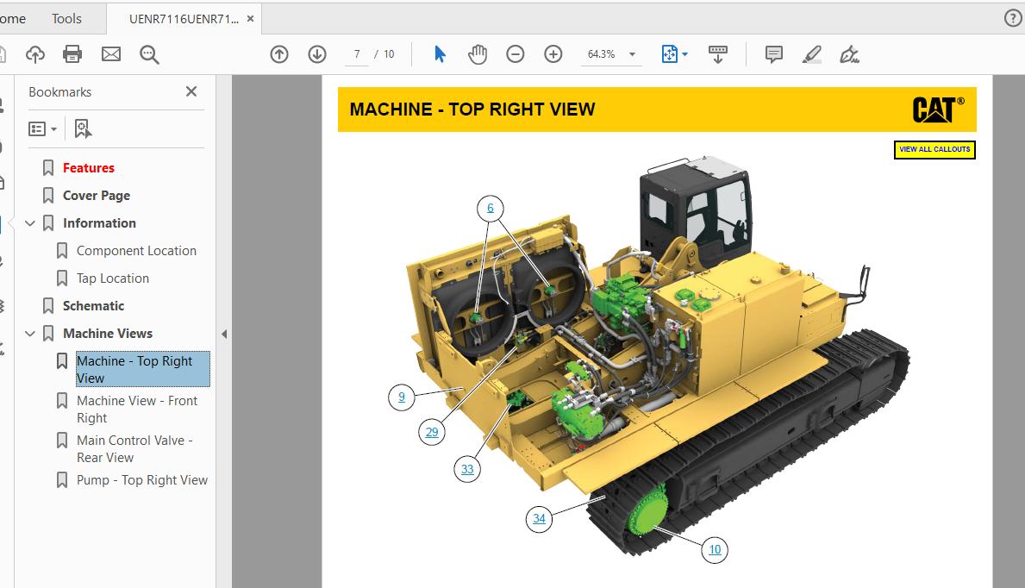
Task: Open the Schematic bookmark
Action: 93,305
